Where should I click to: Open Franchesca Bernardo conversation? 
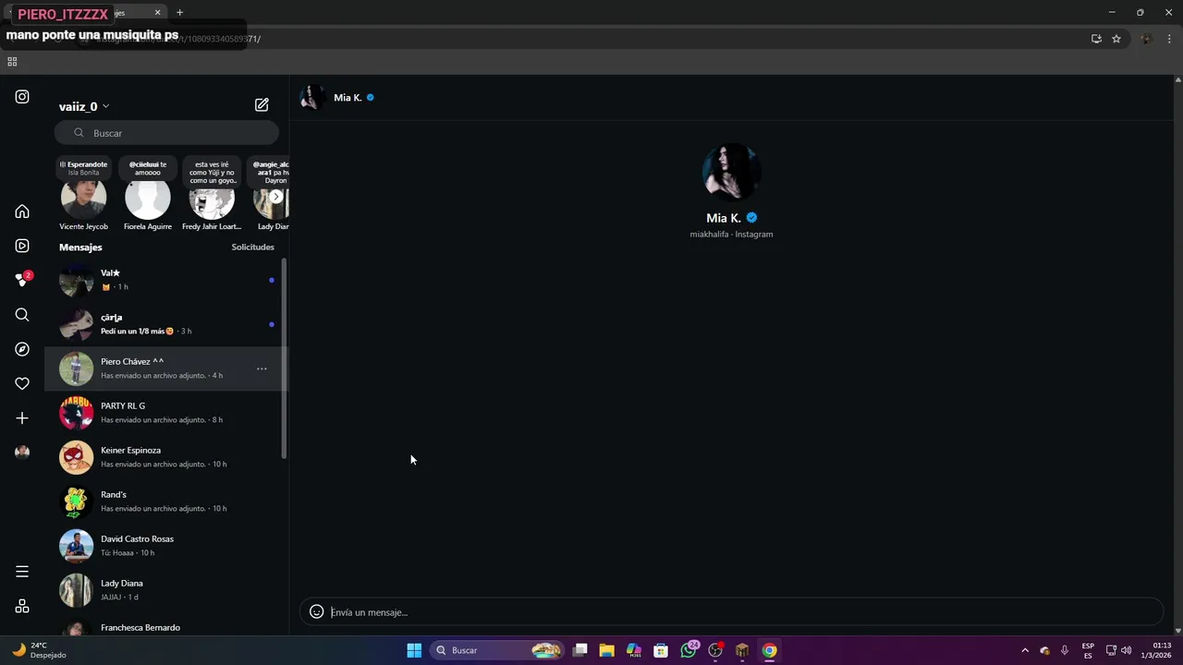tap(166, 626)
